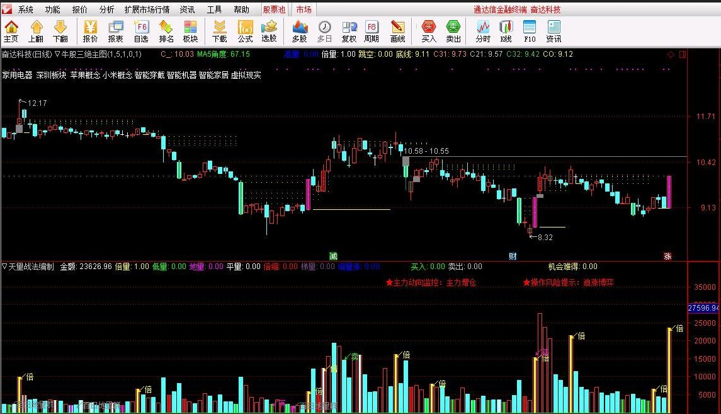Open the 排名 ranking icon
The height and width of the screenshot is (414, 721).
[166, 32]
